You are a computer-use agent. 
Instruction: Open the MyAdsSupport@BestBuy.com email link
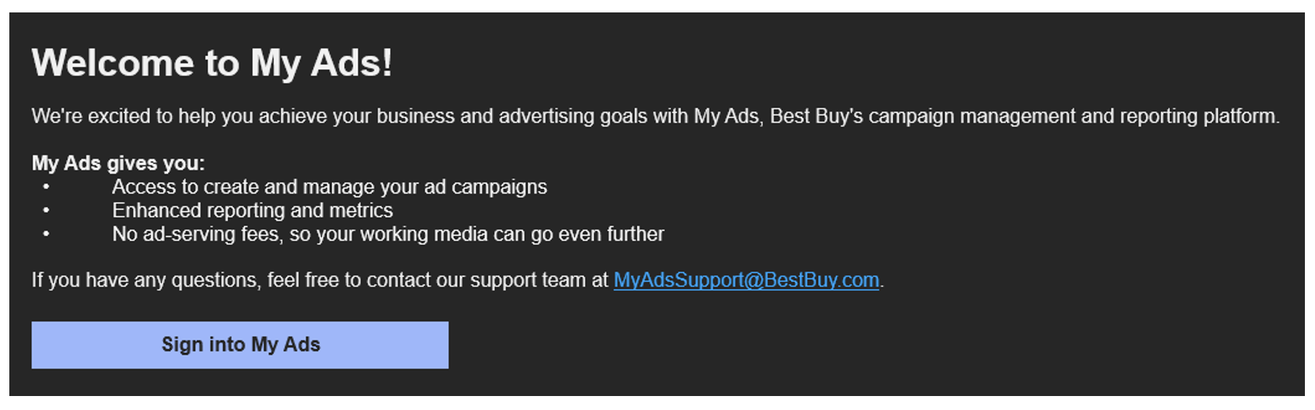pos(746,280)
